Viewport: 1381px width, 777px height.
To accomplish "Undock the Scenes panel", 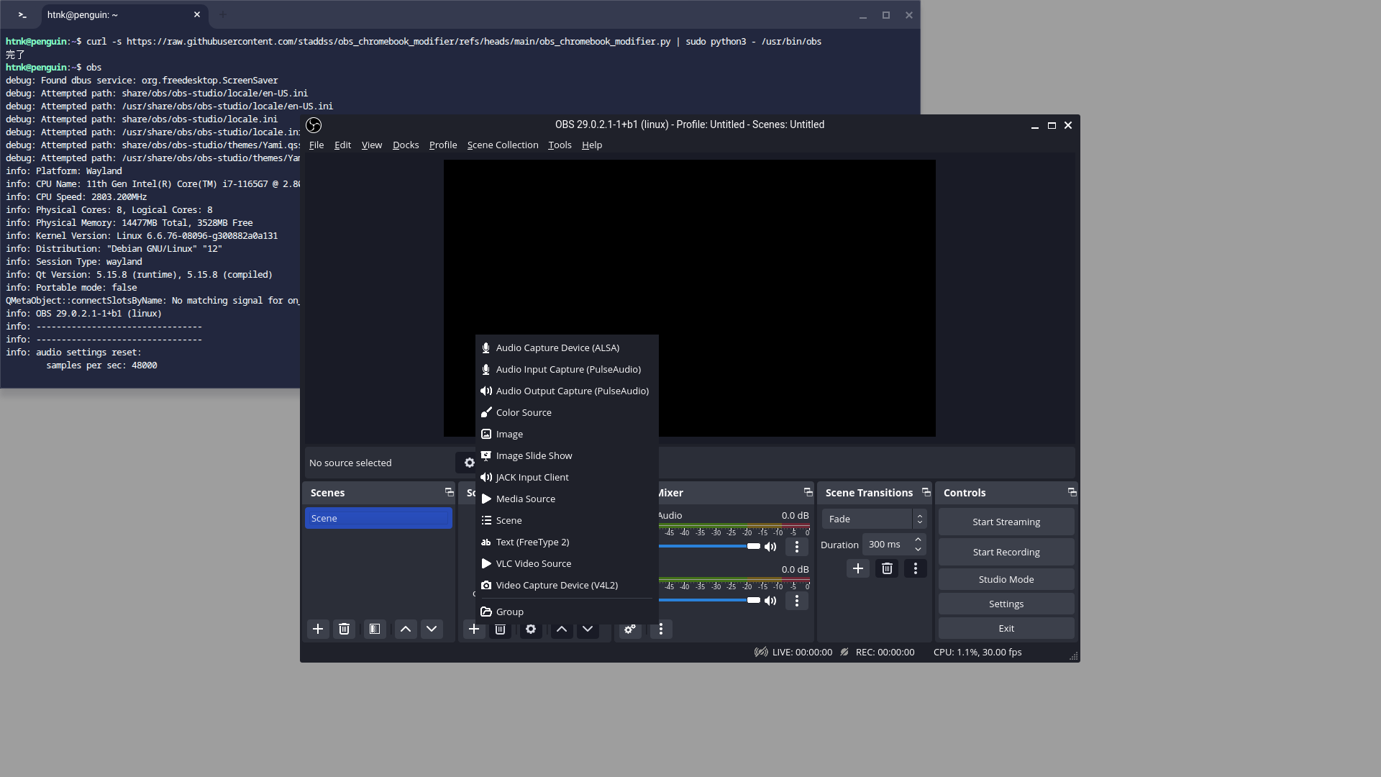I will (450, 492).
